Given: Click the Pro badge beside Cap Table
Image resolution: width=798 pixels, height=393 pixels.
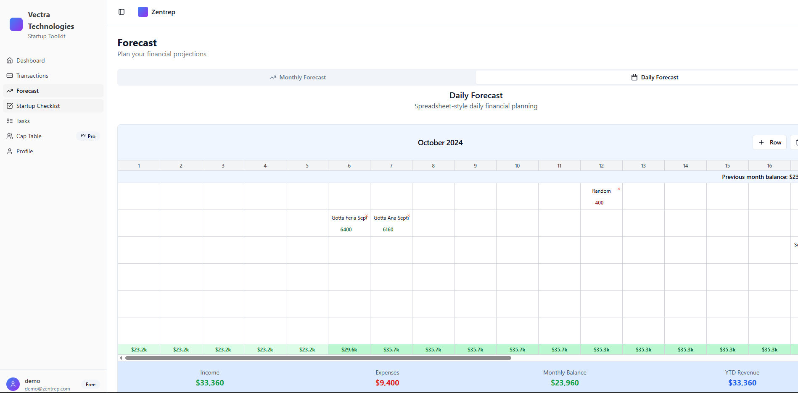Looking at the screenshot, I should (x=88, y=136).
